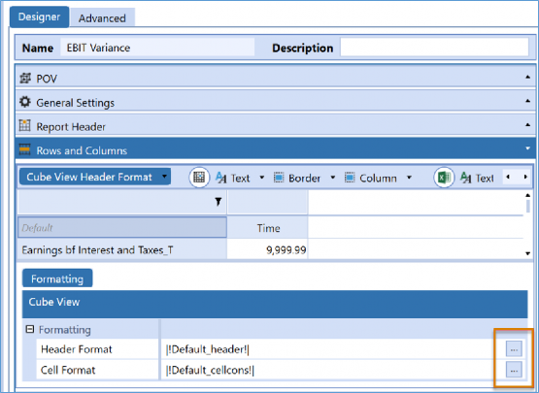Open Cube View Header Format dropdown
Screen dimensions: 539x393
95,177
